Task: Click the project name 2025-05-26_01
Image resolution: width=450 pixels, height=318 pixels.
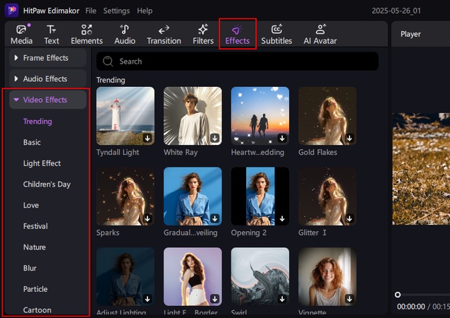Action: pyautogui.click(x=396, y=11)
